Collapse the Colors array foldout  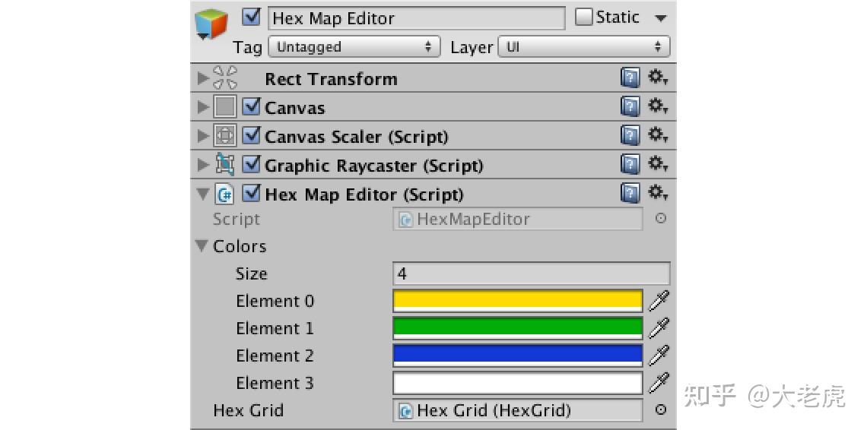pos(202,246)
